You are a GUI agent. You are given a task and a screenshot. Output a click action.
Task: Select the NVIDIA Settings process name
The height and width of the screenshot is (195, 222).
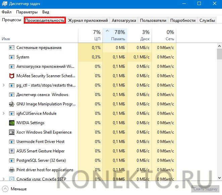[x=30, y=123]
